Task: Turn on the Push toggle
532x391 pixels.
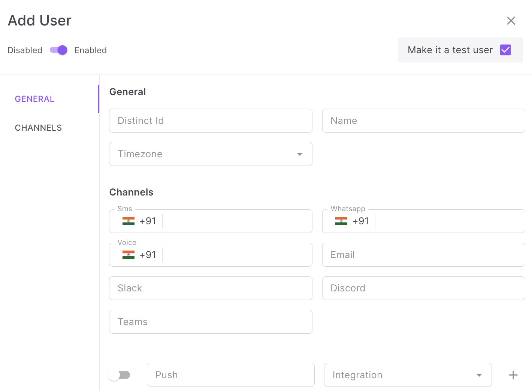Action: pos(119,375)
